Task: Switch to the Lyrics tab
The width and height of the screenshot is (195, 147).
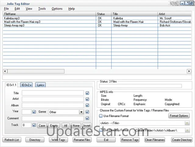Action: [41, 85]
